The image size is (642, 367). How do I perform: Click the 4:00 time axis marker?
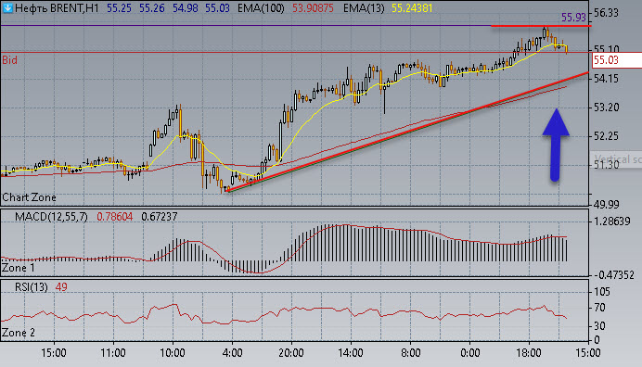tap(232, 353)
